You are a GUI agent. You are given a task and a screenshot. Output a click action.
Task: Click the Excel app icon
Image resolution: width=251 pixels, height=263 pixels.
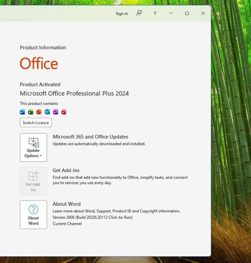point(30,112)
